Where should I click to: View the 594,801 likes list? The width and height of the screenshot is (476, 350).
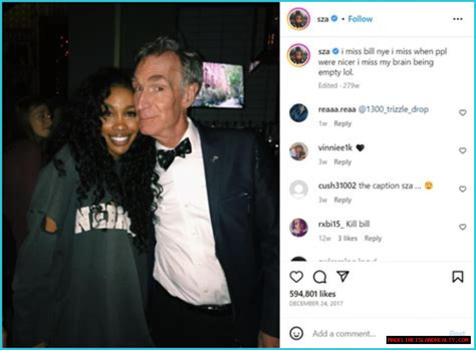tap(312, 294)
